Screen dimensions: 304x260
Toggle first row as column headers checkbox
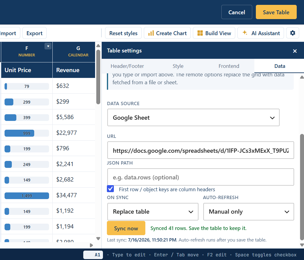click(111, 189)
